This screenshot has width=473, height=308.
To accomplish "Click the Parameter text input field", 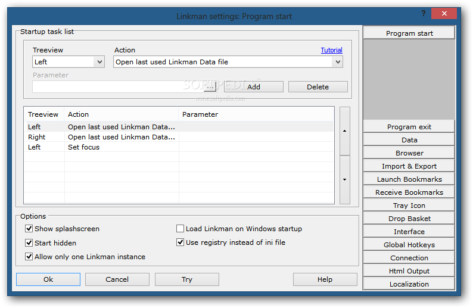I will (x=117, y=87).
